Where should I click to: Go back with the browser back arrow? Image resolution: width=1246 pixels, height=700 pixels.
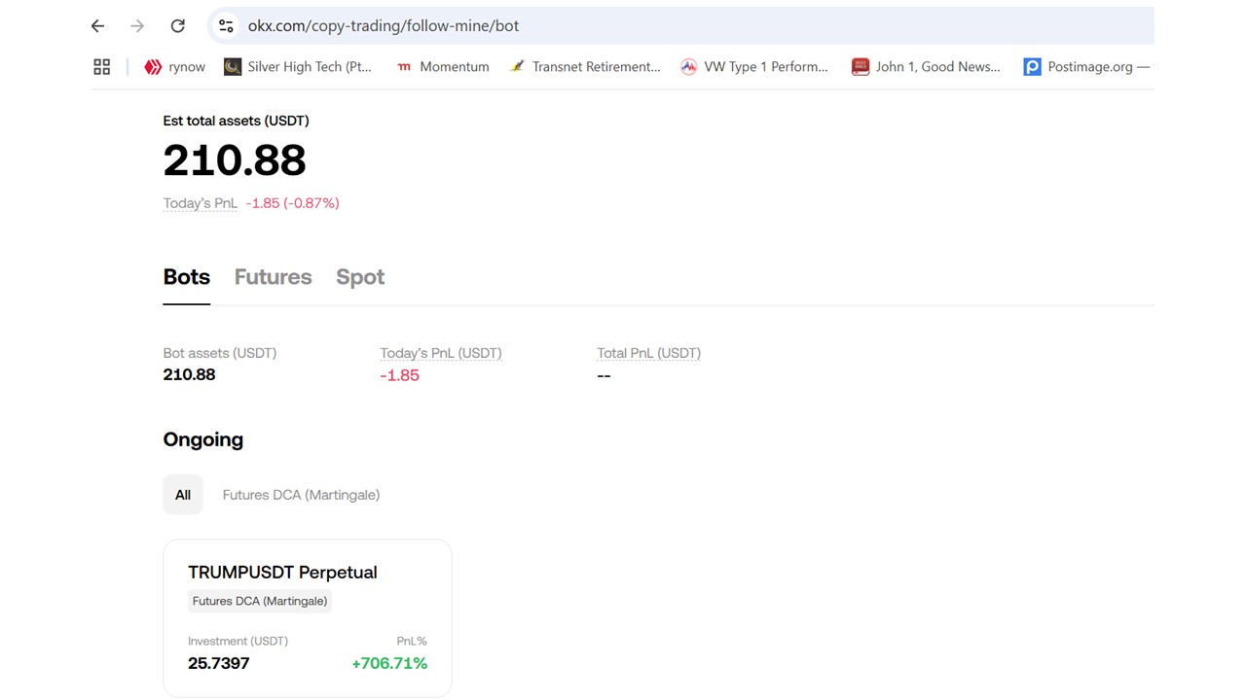tap(97, 26)
